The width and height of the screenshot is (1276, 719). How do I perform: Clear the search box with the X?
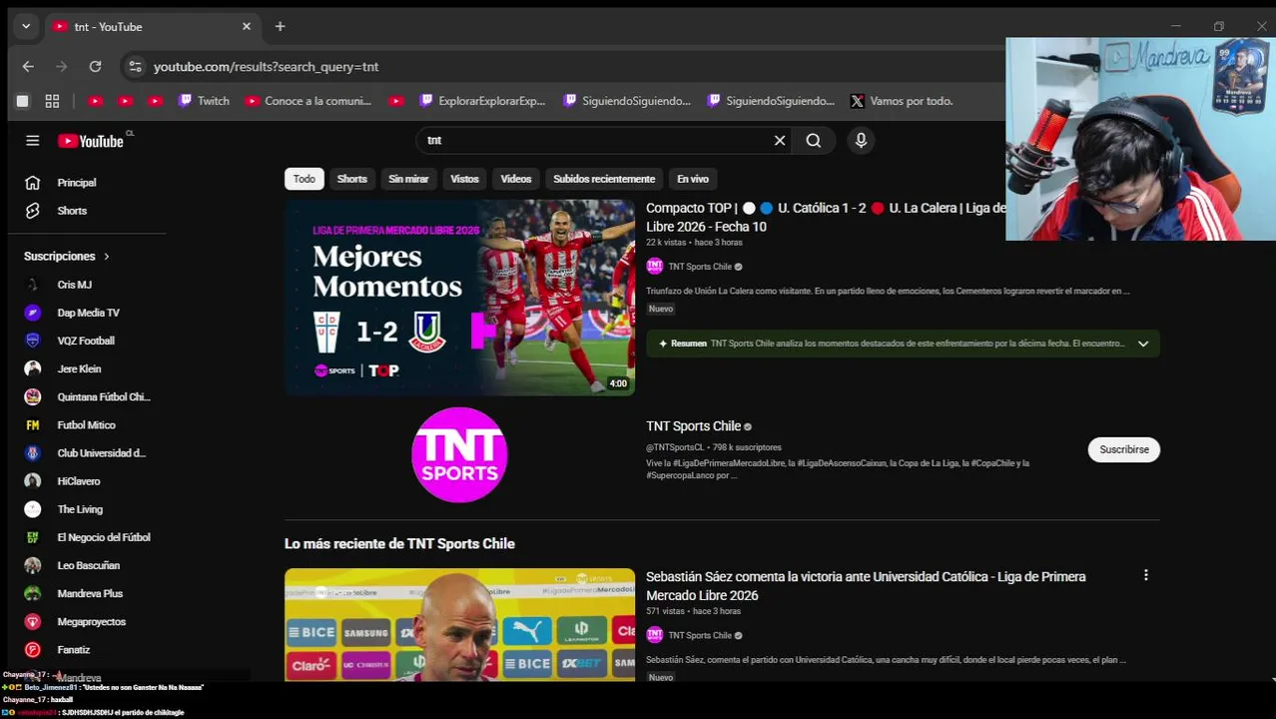coord(780,141)
